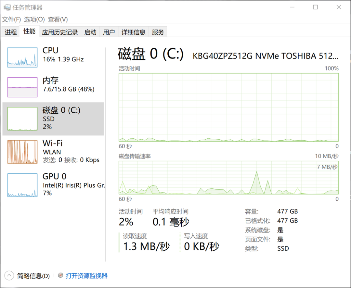351x288 pixels.
Task: Select the CPU usage graph thumbnail
Action: coord(22,57)
